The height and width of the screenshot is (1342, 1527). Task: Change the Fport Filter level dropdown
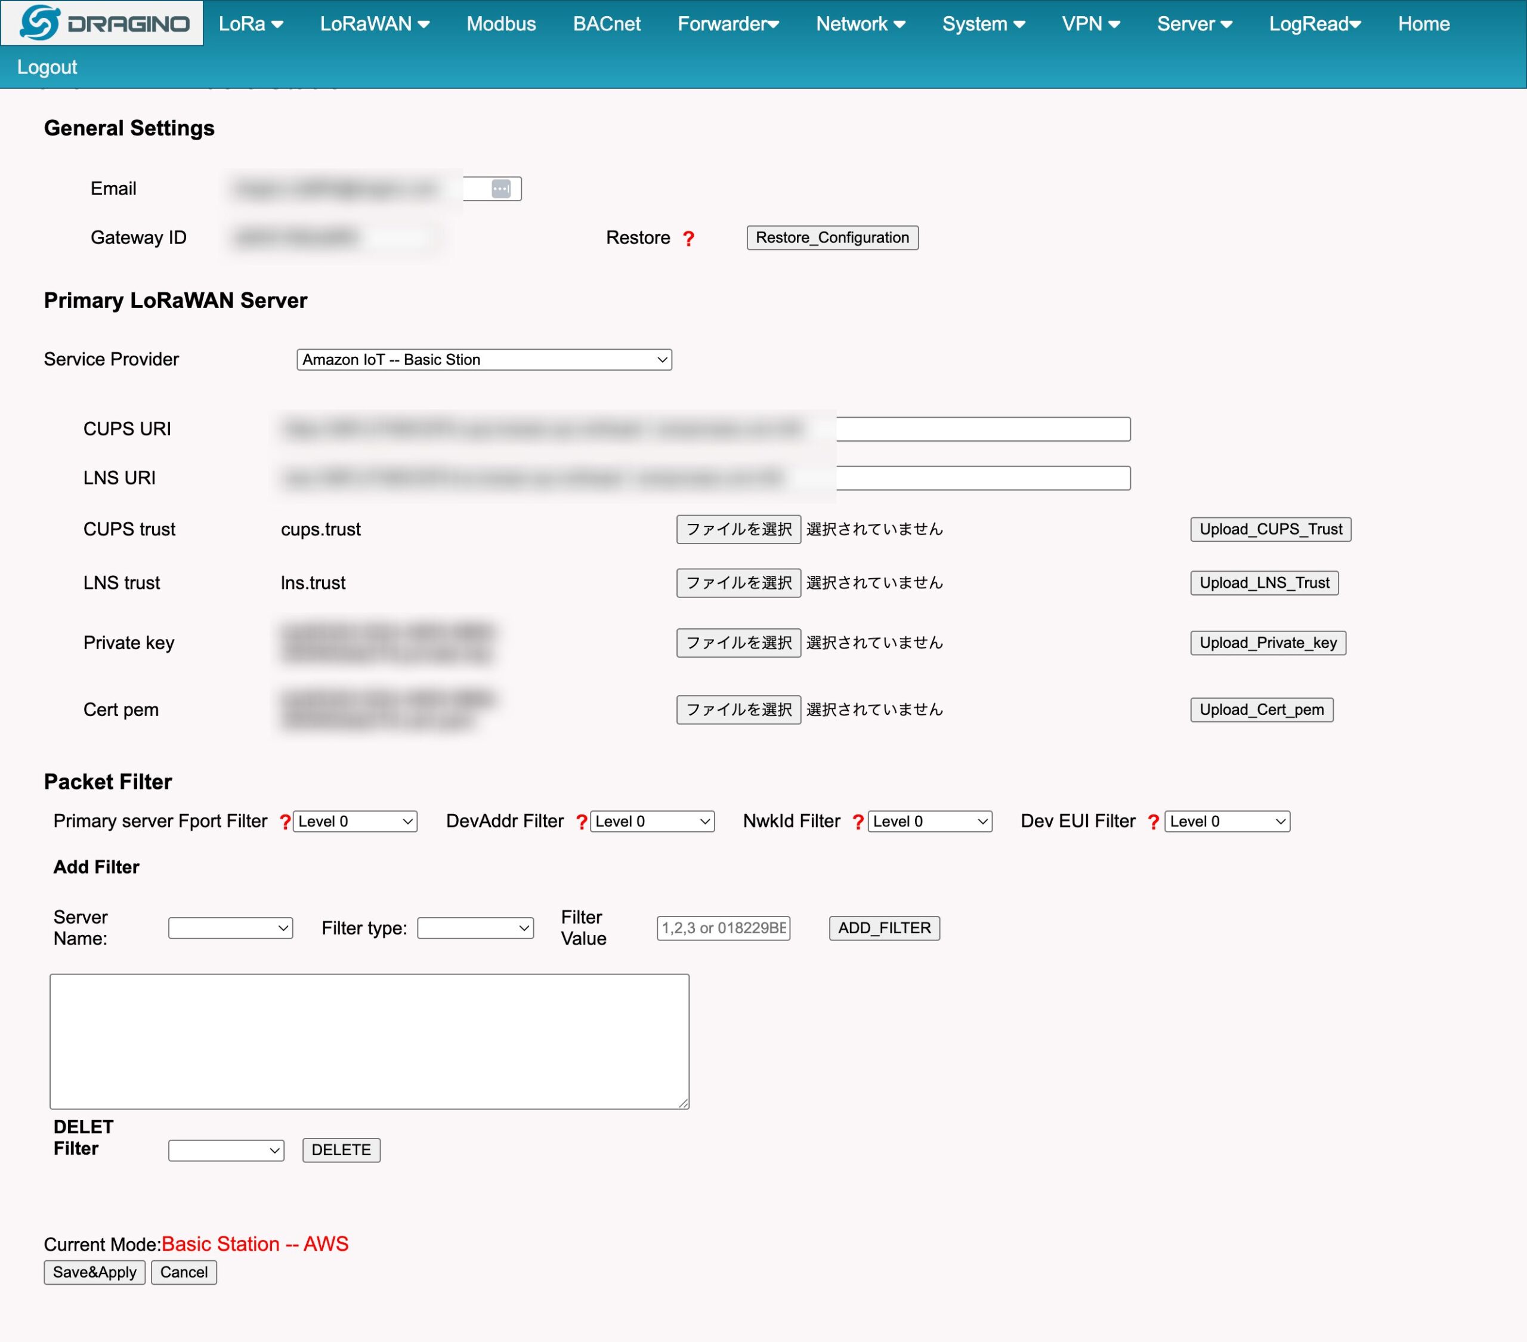(x=354, y=821)
